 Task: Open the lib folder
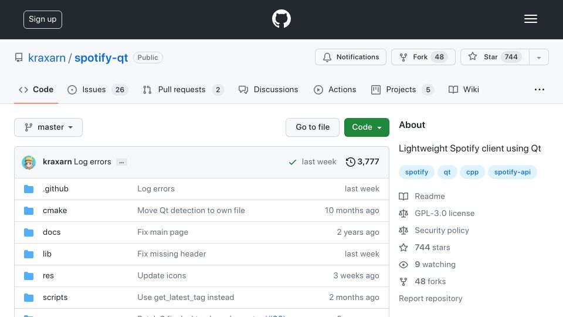pyautogui.click(x=47, y=254)
